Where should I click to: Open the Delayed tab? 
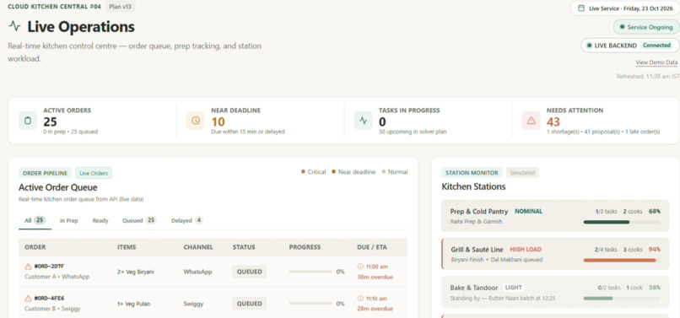click(187, 220)
